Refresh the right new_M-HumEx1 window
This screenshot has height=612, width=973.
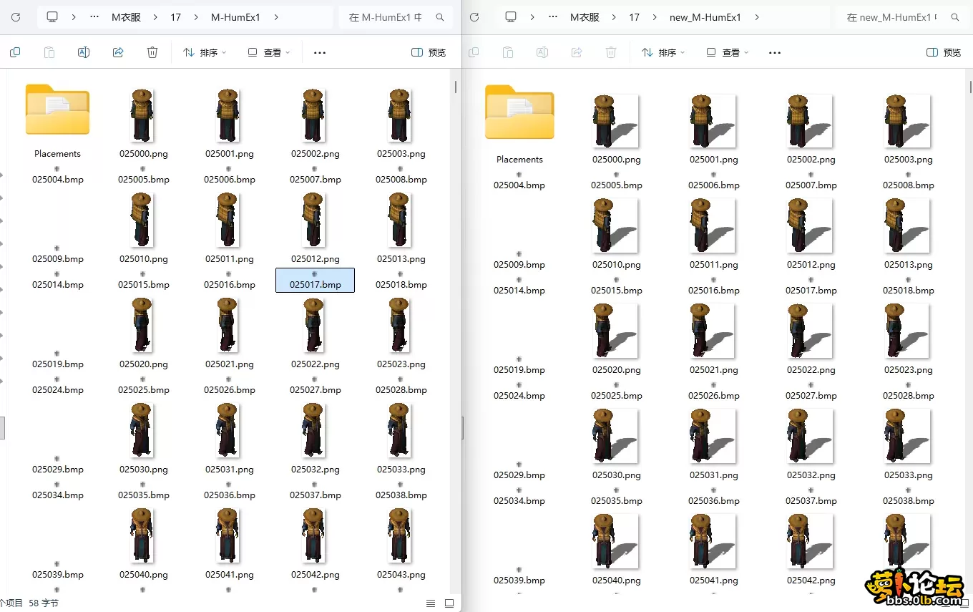pos(474,17)
